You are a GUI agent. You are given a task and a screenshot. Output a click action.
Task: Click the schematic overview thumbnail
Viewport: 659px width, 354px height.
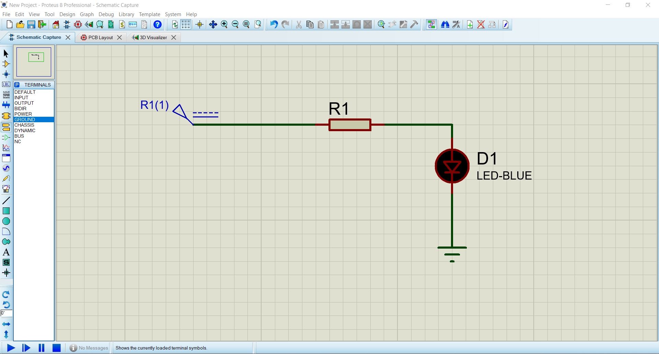tap(34, 62)
